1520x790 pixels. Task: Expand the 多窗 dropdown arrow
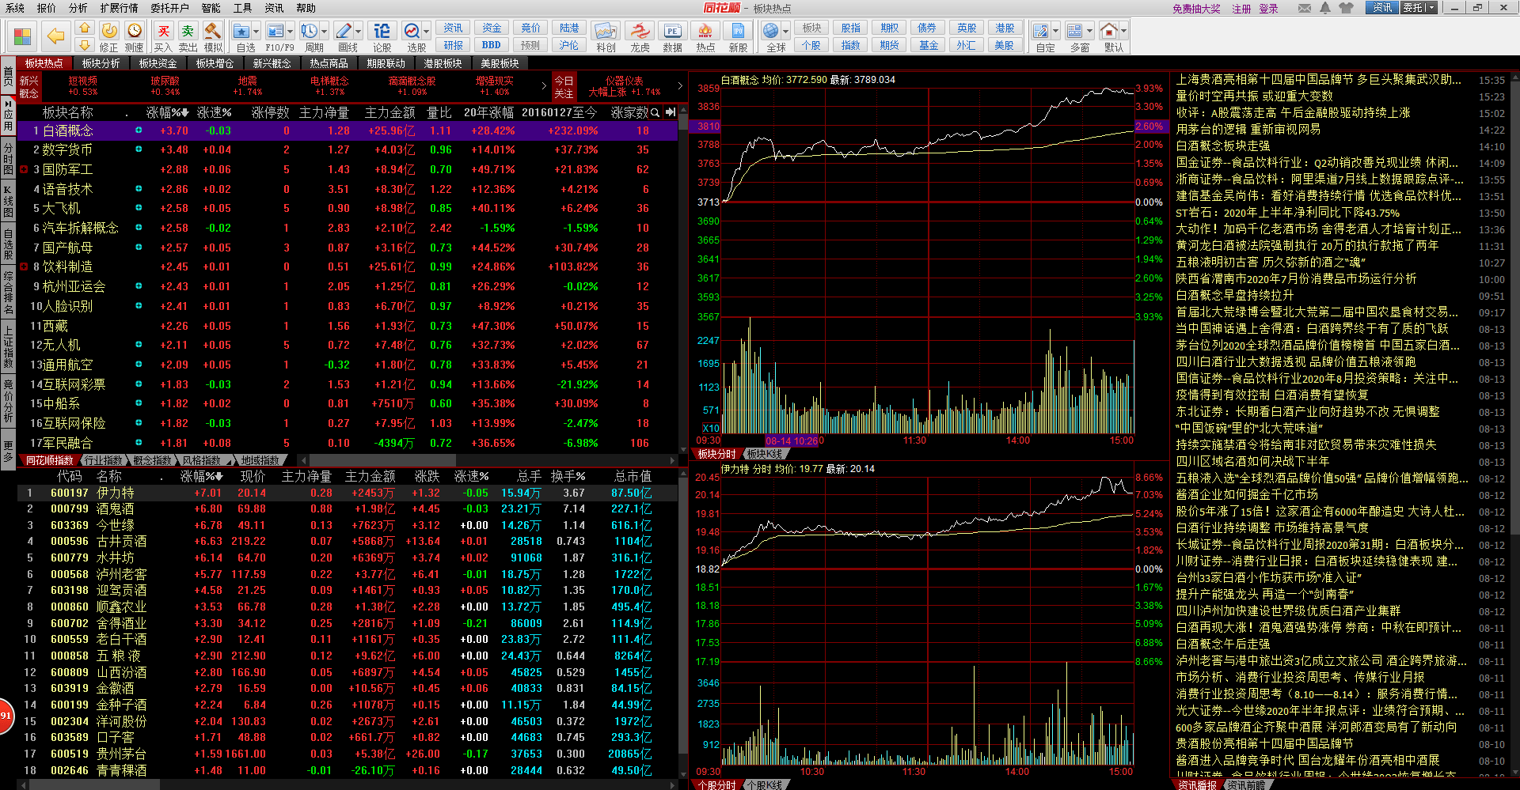coord(1089,32)
